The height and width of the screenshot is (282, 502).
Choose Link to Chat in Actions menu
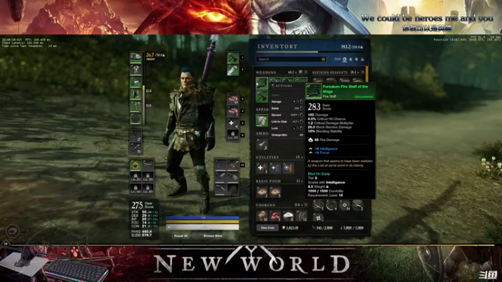[287, 122]
